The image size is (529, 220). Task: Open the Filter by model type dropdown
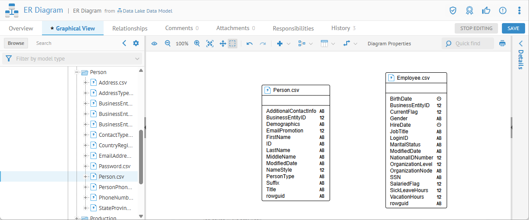pos(72,59)
